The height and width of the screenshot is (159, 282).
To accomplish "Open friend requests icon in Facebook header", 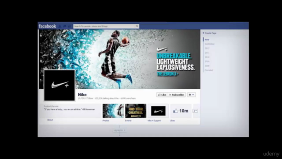I will [60, 26].
